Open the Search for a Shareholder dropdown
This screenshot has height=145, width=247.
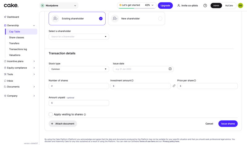coord(79,37)
